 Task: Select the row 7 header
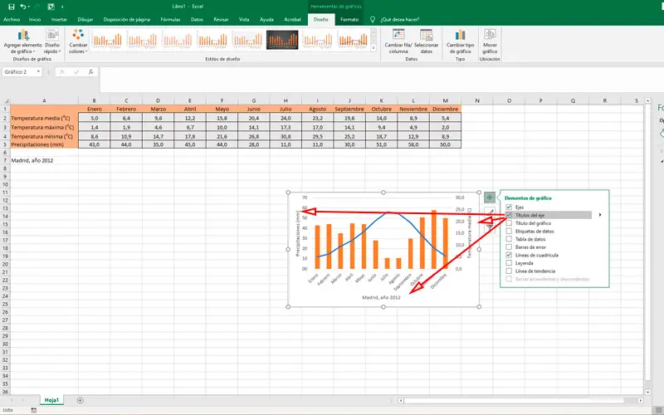(x=5, y=160)
